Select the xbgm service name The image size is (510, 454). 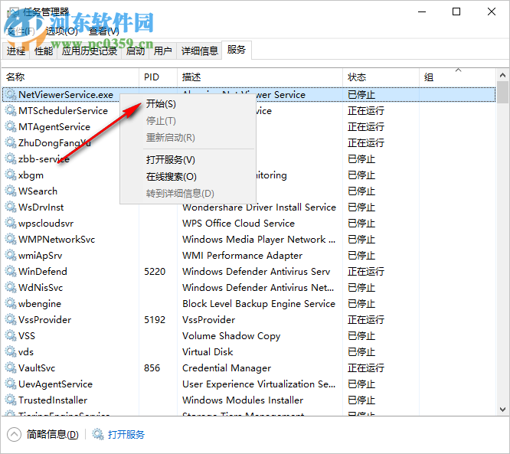point(31,175)
